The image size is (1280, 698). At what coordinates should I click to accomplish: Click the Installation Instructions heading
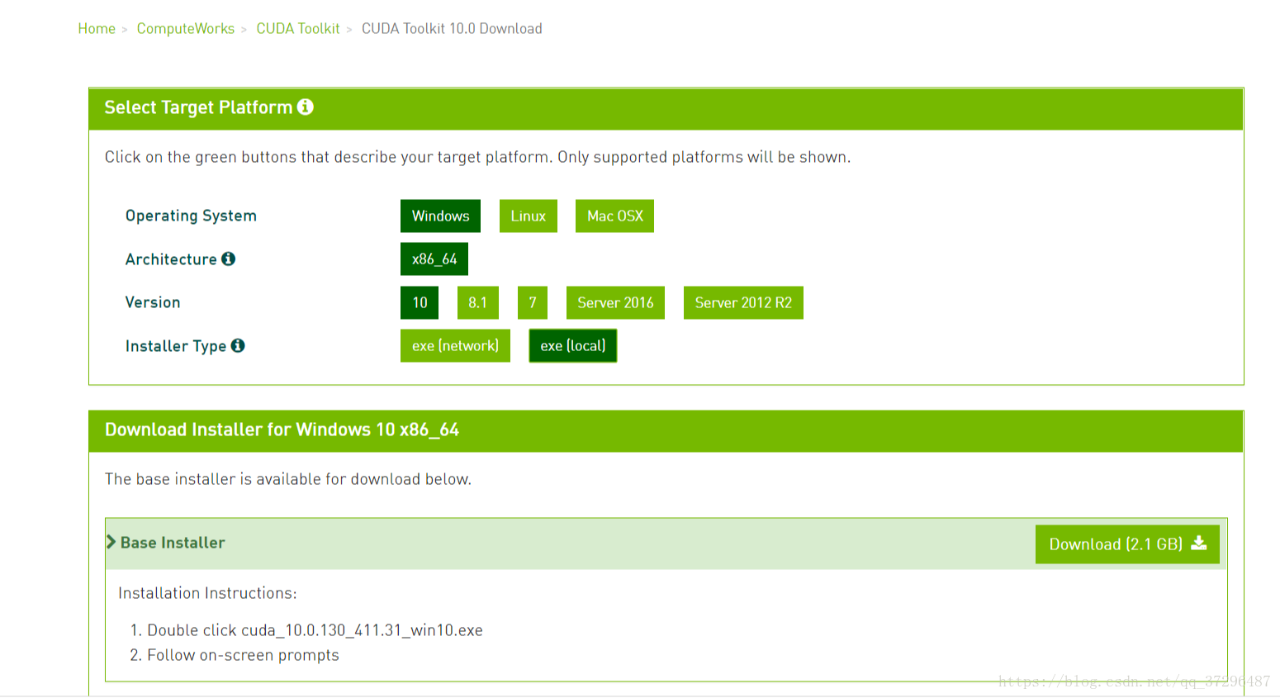(x=207, y=593)
